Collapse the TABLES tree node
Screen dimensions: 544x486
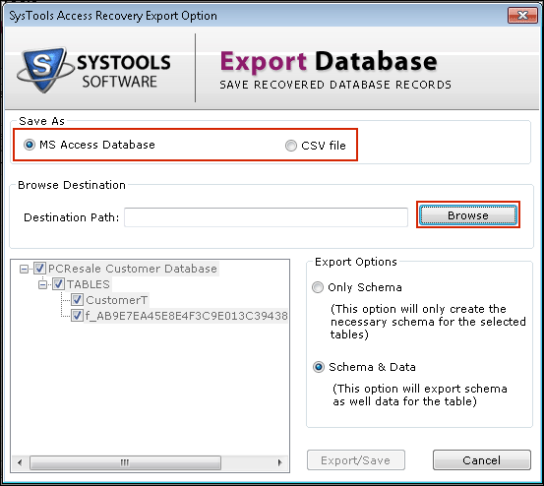[42, 284]
